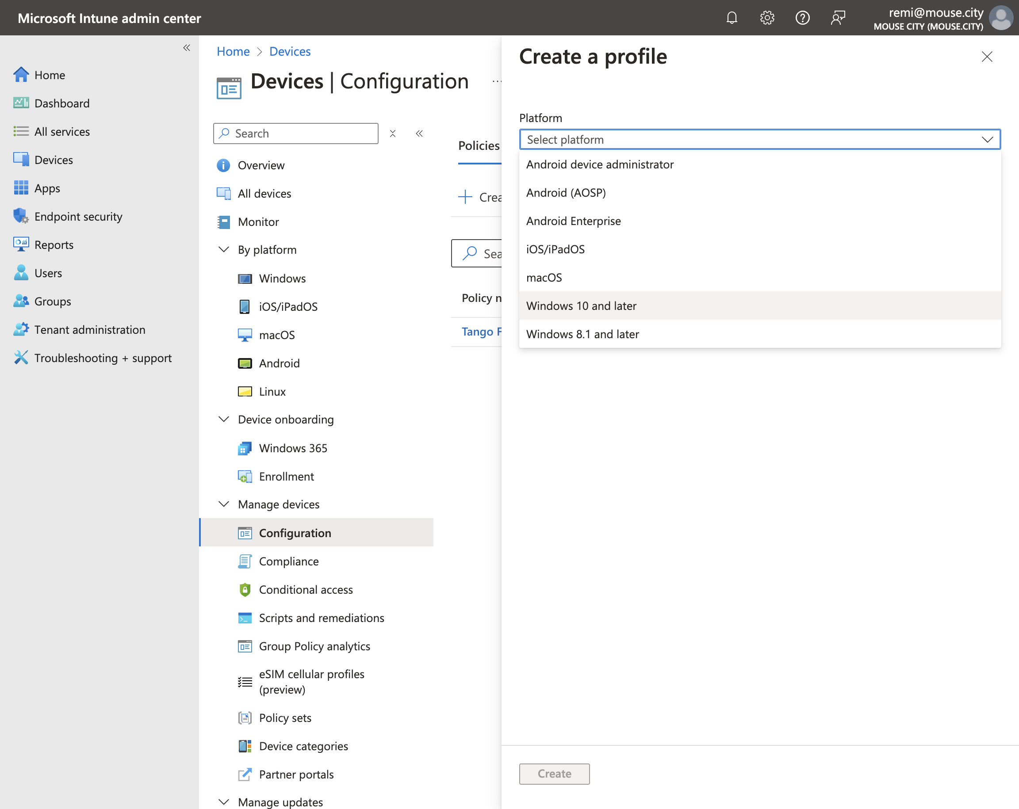
Task: Pick Windows 8.1 and later option
Action: pos(760,334)
